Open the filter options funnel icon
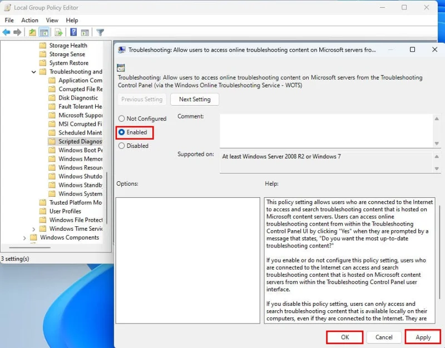 point(100,32)
